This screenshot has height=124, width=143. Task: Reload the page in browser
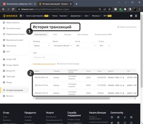13,9
